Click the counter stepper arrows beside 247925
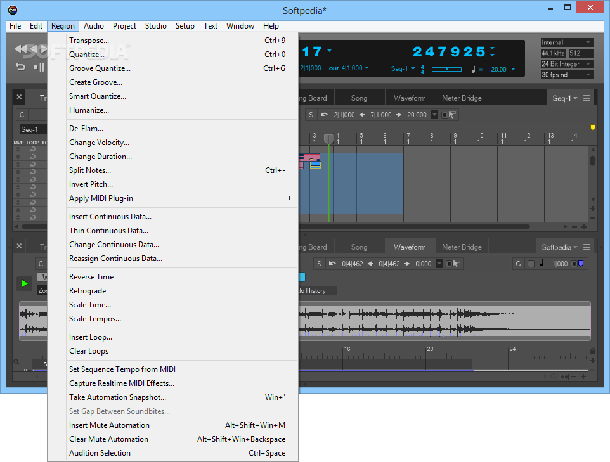Viewport: 610px width, 462px height. tap(492, 51)
